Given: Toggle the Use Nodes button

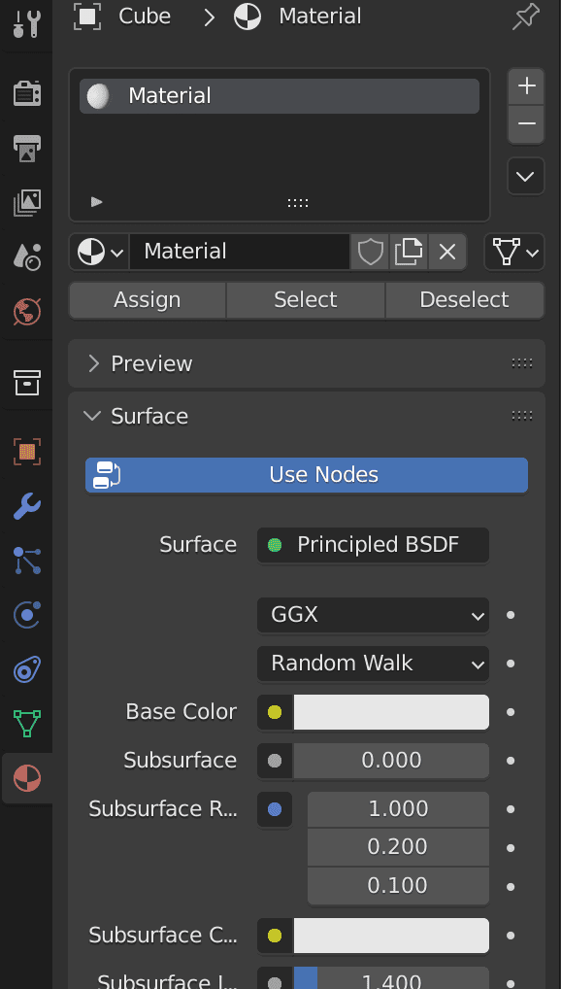Looking at the screenshot, I should coord(307,475).
